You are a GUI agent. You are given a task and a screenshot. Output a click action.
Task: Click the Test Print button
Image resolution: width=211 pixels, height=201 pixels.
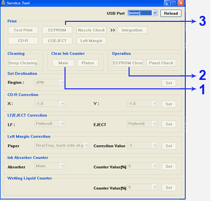23,30
